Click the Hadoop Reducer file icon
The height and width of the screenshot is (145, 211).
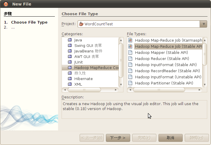(130, 59)
